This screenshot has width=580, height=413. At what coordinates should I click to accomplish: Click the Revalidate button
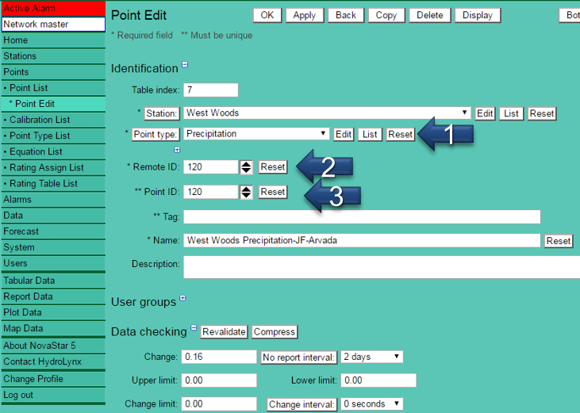coord(224,332)
